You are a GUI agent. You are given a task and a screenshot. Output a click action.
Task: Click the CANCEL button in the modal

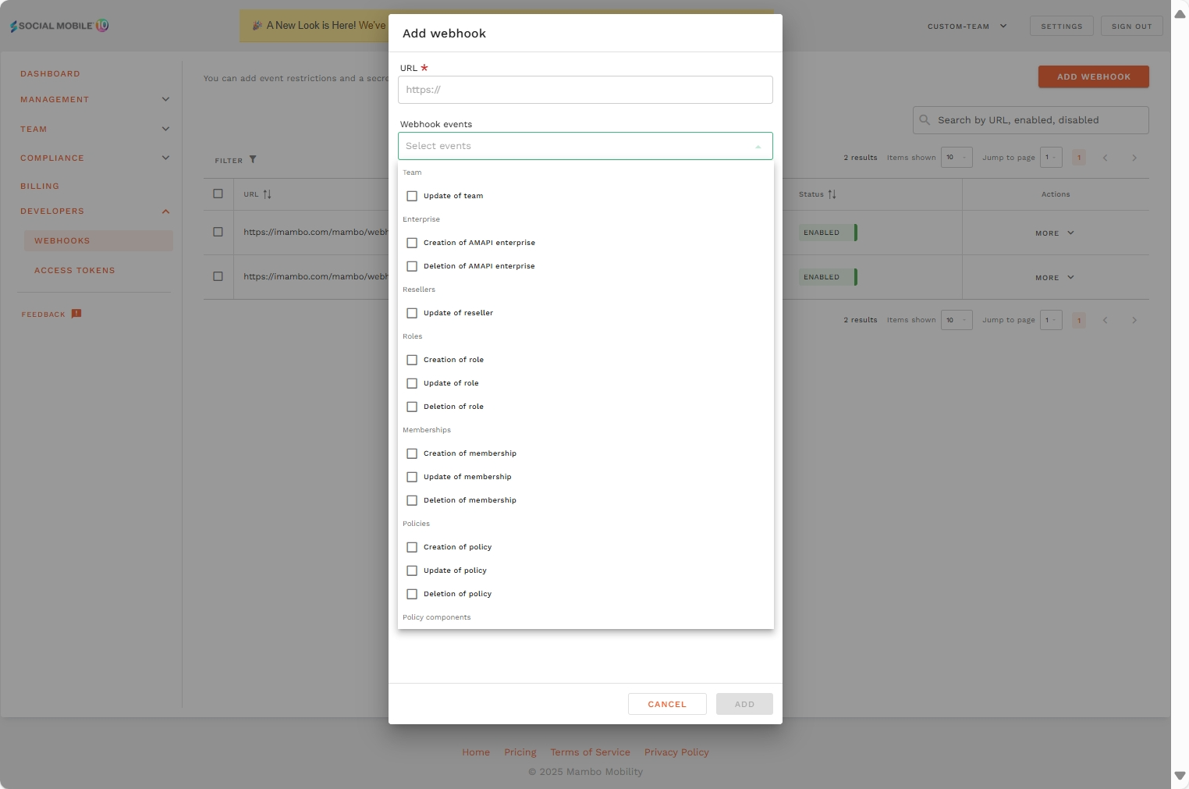(x=667, y=703)
